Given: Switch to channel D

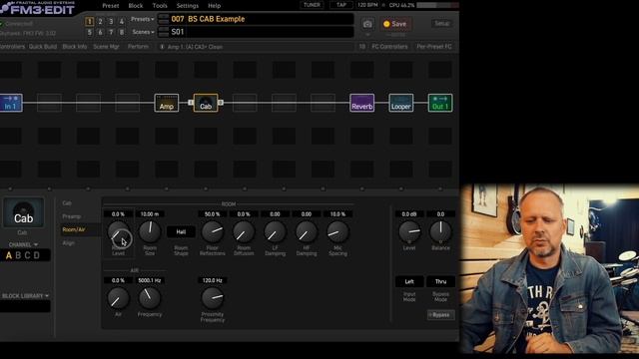Looking at the screenshot, I should pos(37,255).
